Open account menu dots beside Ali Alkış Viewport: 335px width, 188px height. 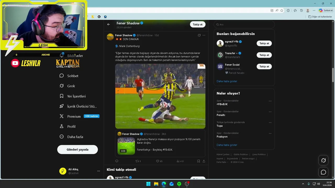click(x=99, y=171)
